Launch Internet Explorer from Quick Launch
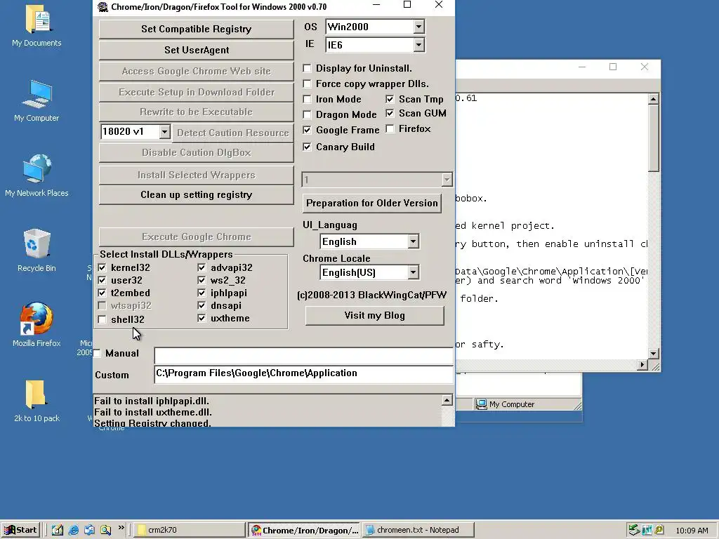The image size is (719, 539). point(73,530)
